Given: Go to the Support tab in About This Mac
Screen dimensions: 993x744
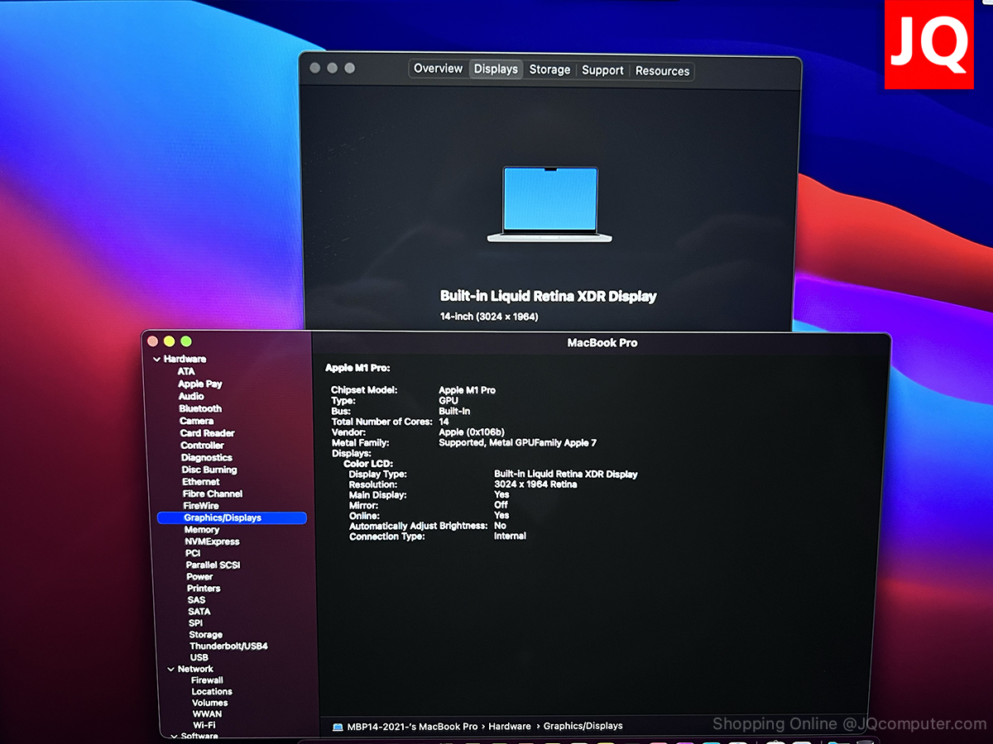Looking at the screenshot, I should 602,70.
